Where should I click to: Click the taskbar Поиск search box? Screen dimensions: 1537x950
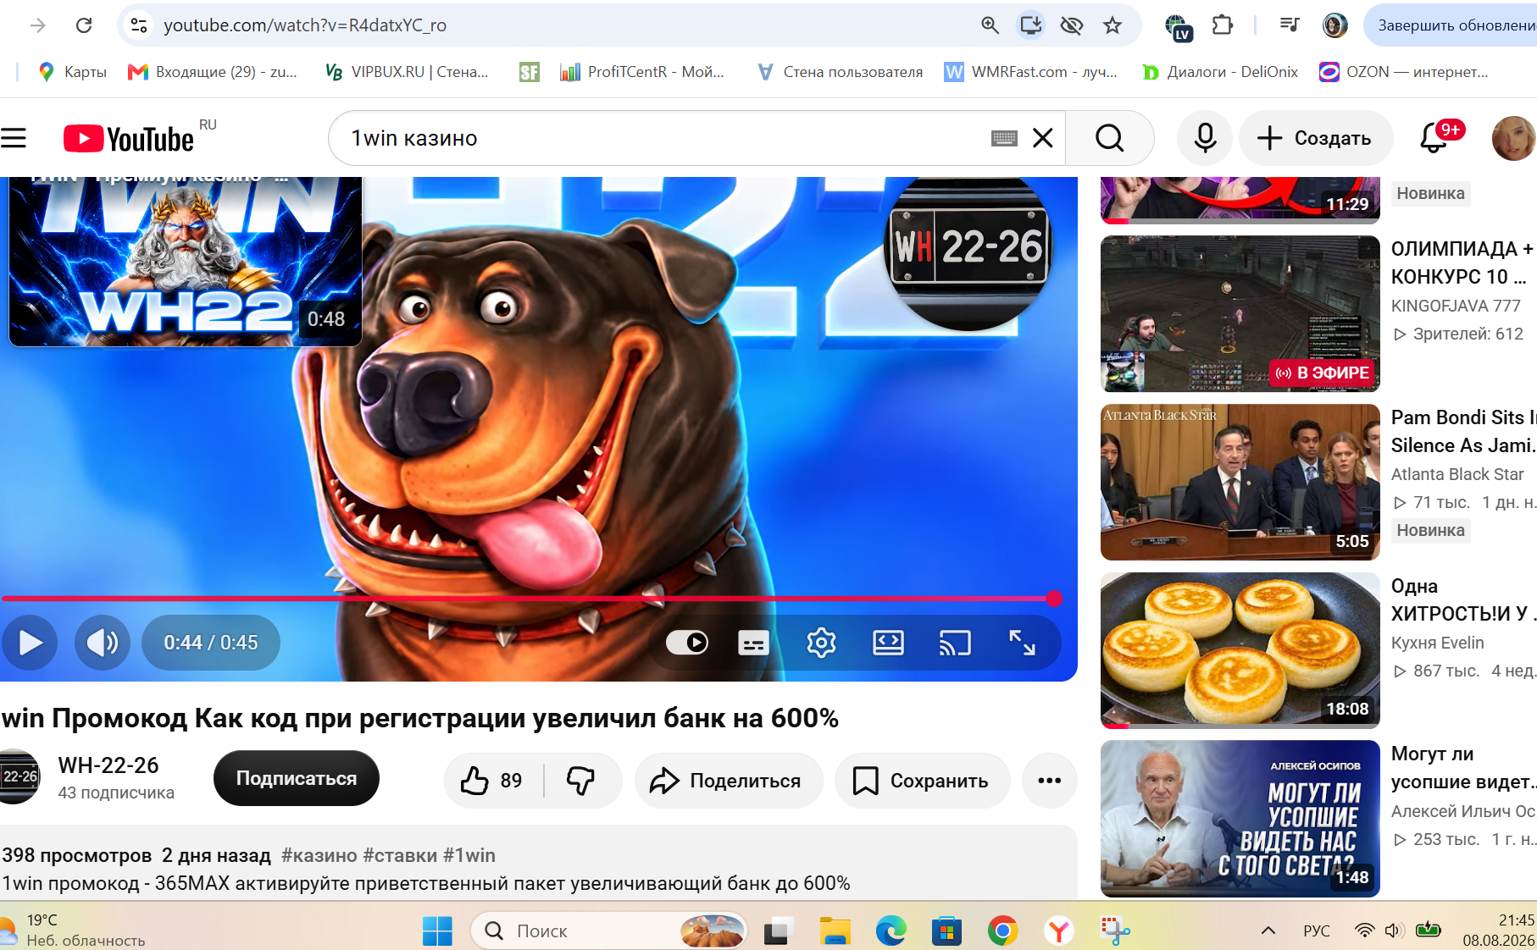609,931
